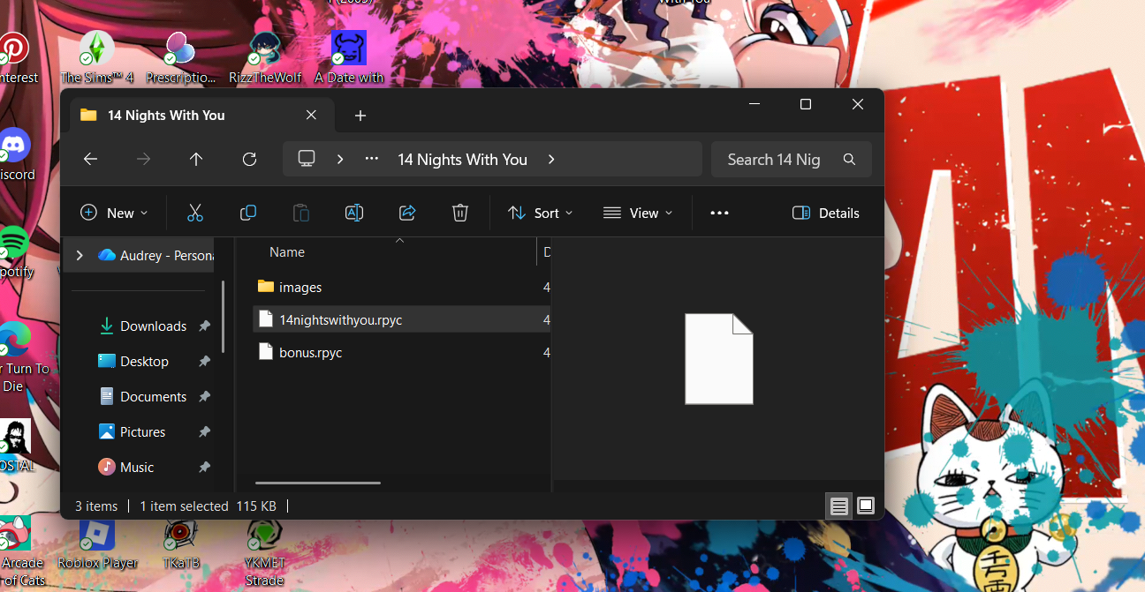Add a new File Explorer tab
Viewport: 1145px width, 592px height.
click(360, 116)
